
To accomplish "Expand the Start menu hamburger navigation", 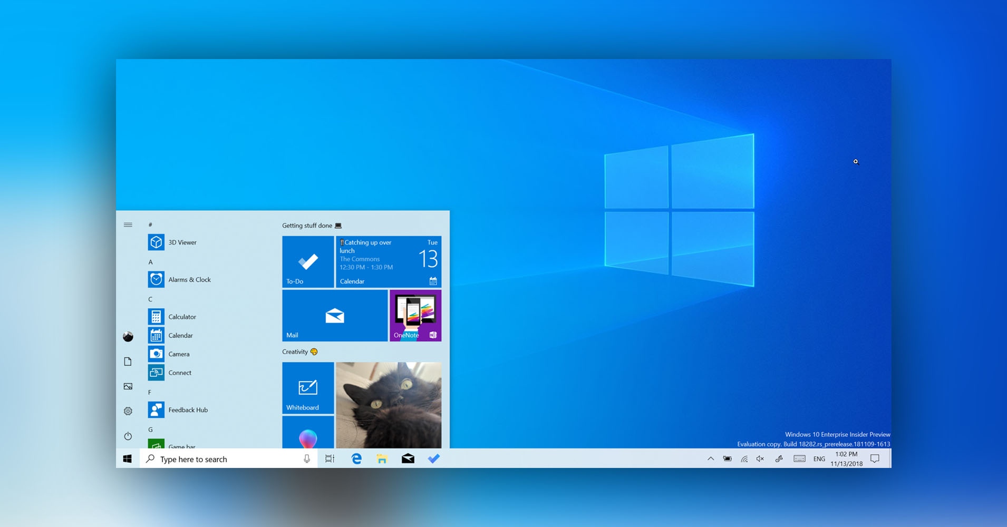I will [128, 224].
